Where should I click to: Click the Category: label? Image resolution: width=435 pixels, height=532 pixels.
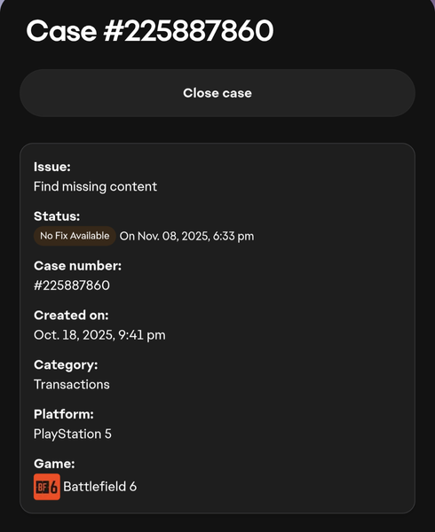tap(66, 365)
